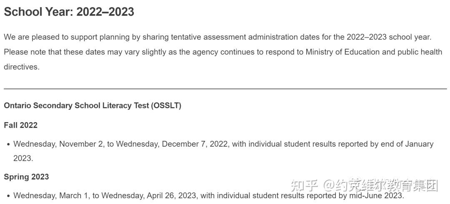Click the "Ontario Secondary School Literacy Test" heading

(x=77, y=106)
